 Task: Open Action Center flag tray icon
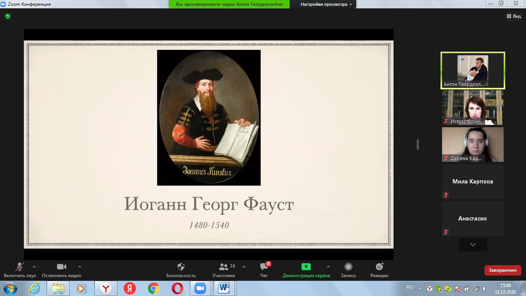coord(457,288)
